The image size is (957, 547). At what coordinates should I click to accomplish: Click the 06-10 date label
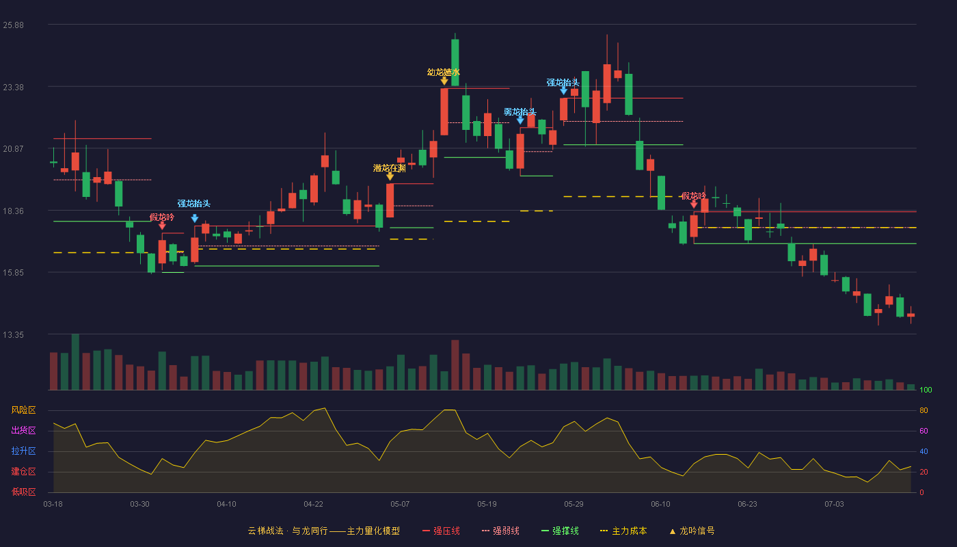point(660,504)
